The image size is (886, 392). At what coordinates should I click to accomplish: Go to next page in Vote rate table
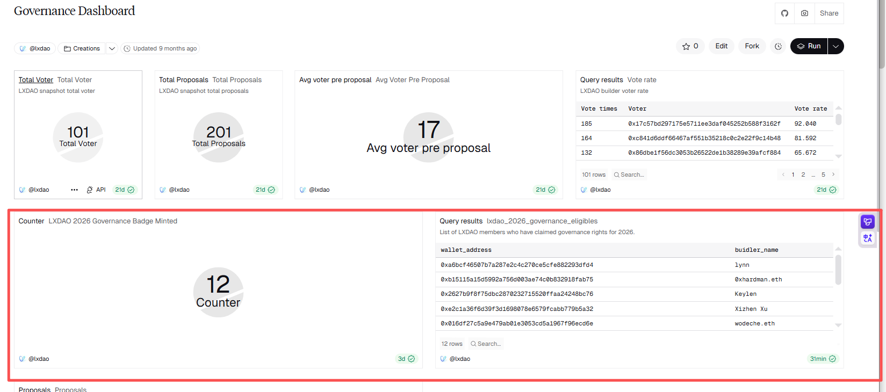coord(833,175)
